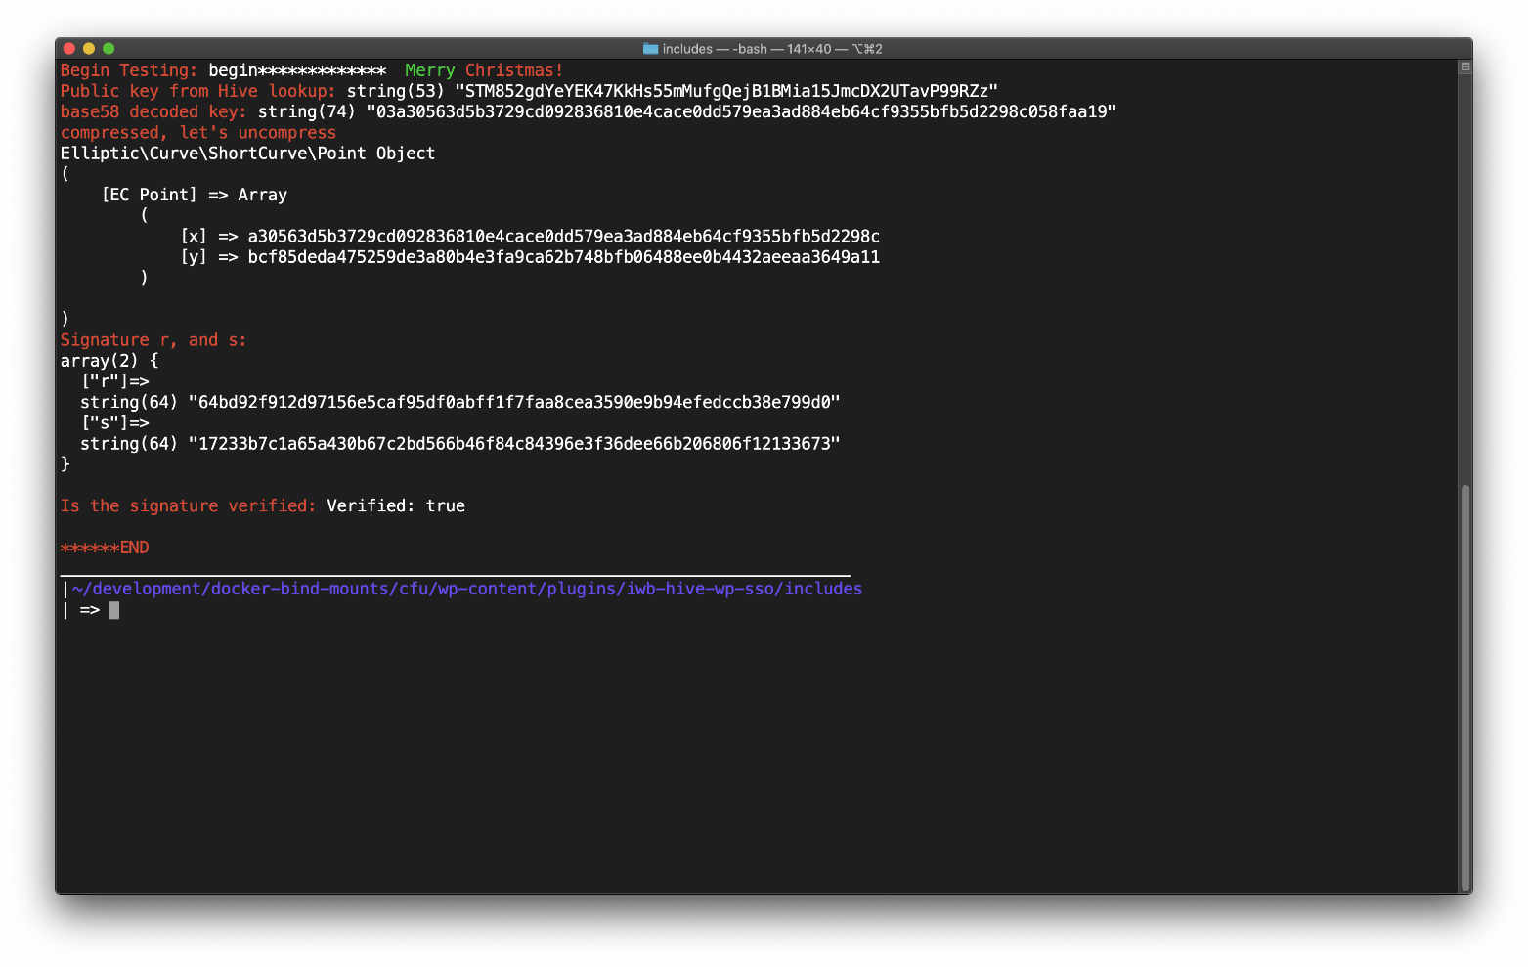
Task: Click the green 'Merry' text
Action: point(430,70)
